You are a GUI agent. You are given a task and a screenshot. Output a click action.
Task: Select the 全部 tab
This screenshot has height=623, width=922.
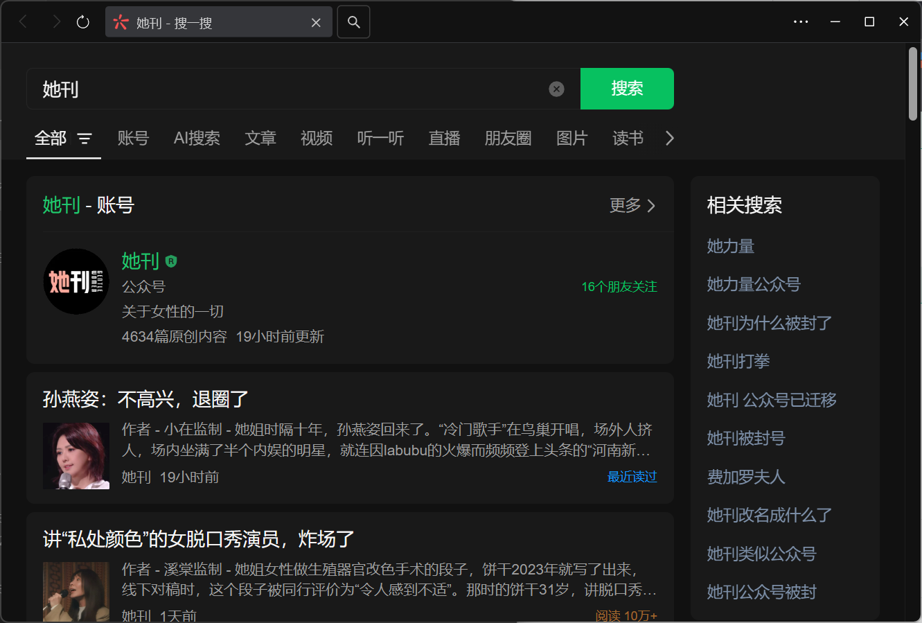[x=51, y=139]
